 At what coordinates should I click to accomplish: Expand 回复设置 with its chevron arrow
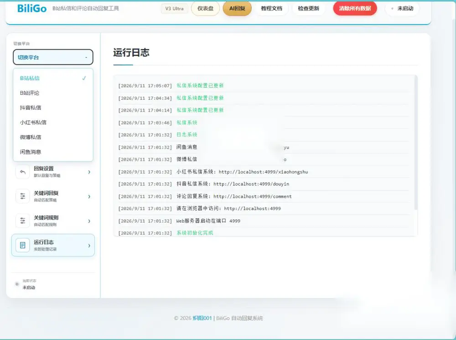click(89, 172)
